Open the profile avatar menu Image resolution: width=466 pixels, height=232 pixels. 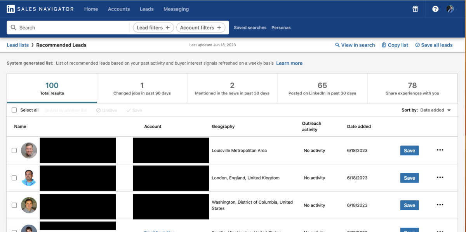pyautogui.click(x=450, y=9)
